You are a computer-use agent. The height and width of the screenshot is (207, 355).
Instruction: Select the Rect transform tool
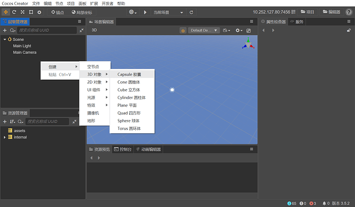[31, 12]
